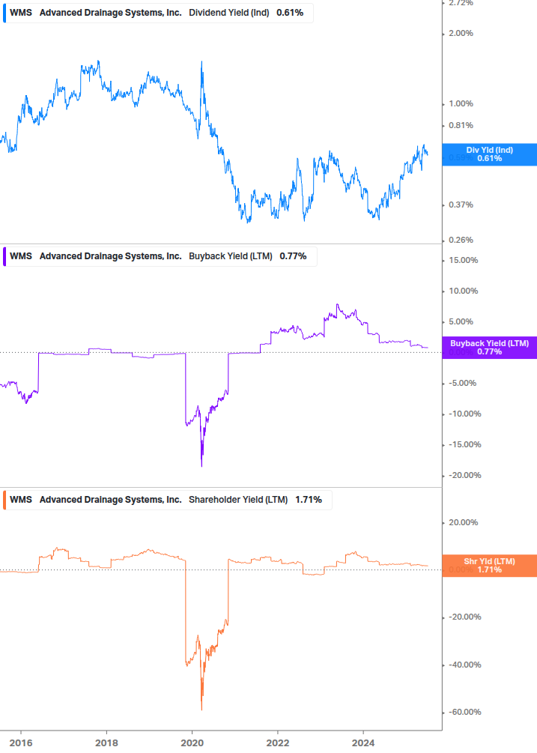Click the 2016 label on the time axis
Viewport: 537px width, 753px height.
coord(21,743)
